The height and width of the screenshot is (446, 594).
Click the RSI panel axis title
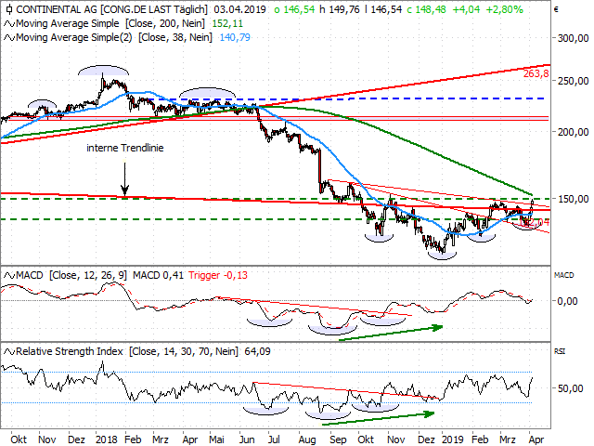coord(560,351)
